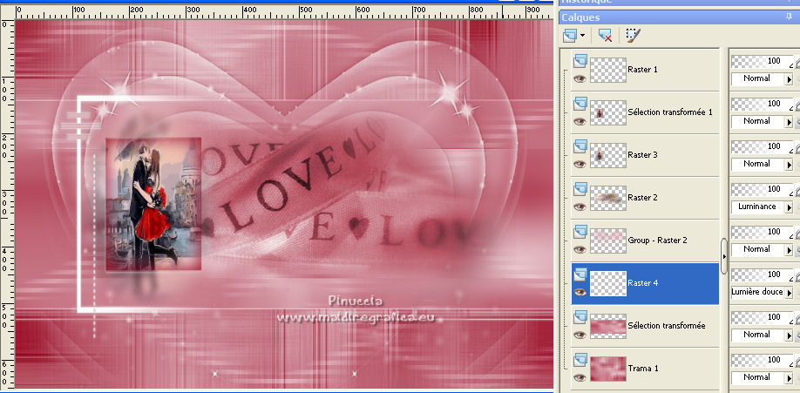Click the opacity slider of Raster 1
Screen dimensions: 800x393
tap(763, 61)
